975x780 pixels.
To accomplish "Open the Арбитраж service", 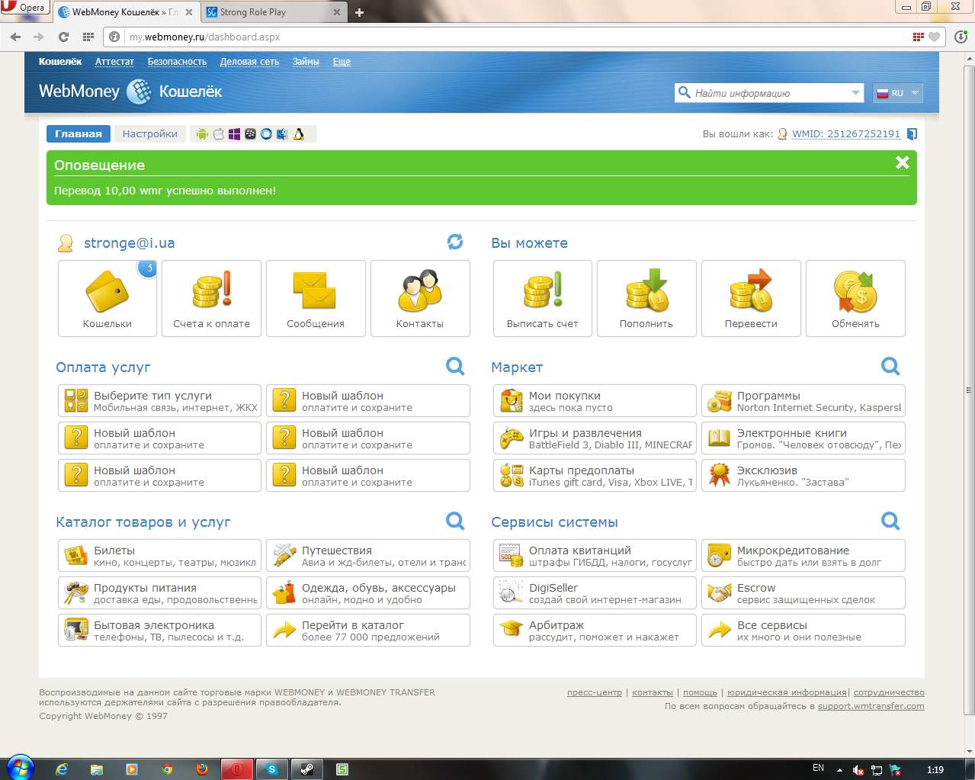I will [x=595, y=631].
